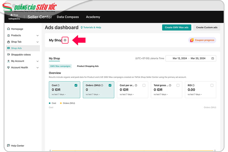
Task: Uncheck the Orders (SKU) metric checkbox
Action: [110, 85]
